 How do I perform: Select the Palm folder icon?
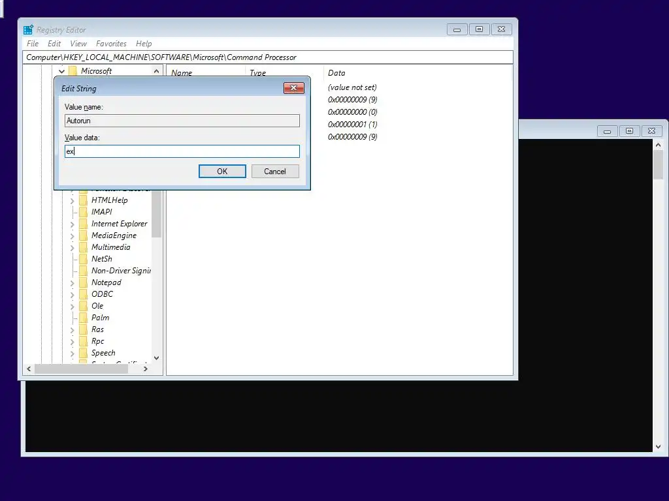click(x=83, y=318)
